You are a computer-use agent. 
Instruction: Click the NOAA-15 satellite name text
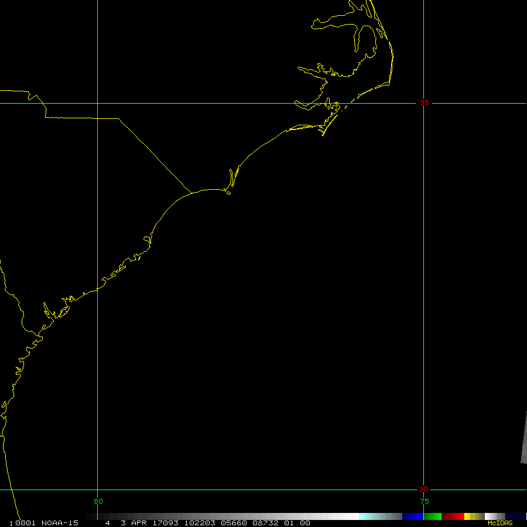tap(60, 523)
